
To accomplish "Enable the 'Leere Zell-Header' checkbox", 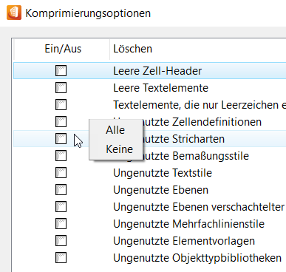I will [x=61, y=71].
